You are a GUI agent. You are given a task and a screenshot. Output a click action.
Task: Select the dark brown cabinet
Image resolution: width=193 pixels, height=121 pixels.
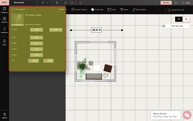(x=108, y=68)
